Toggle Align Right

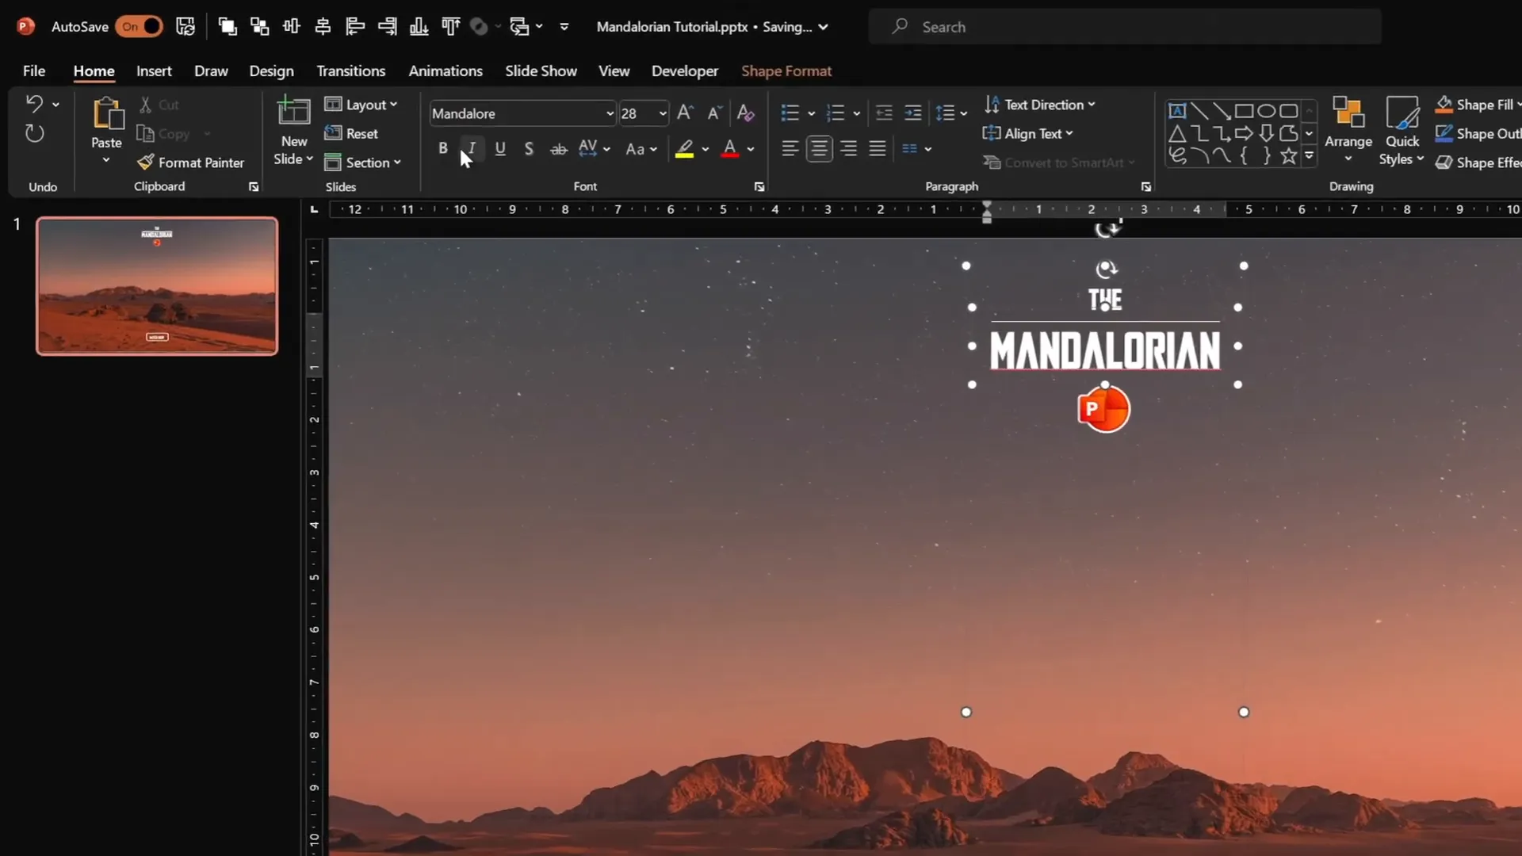848,148
